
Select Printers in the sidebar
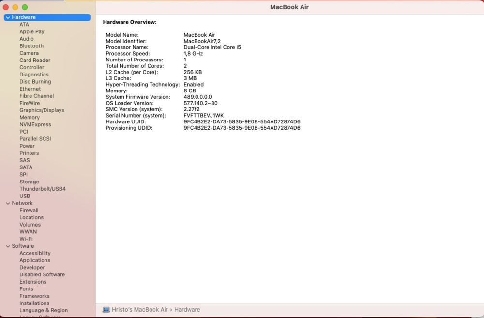coord(30,153)
